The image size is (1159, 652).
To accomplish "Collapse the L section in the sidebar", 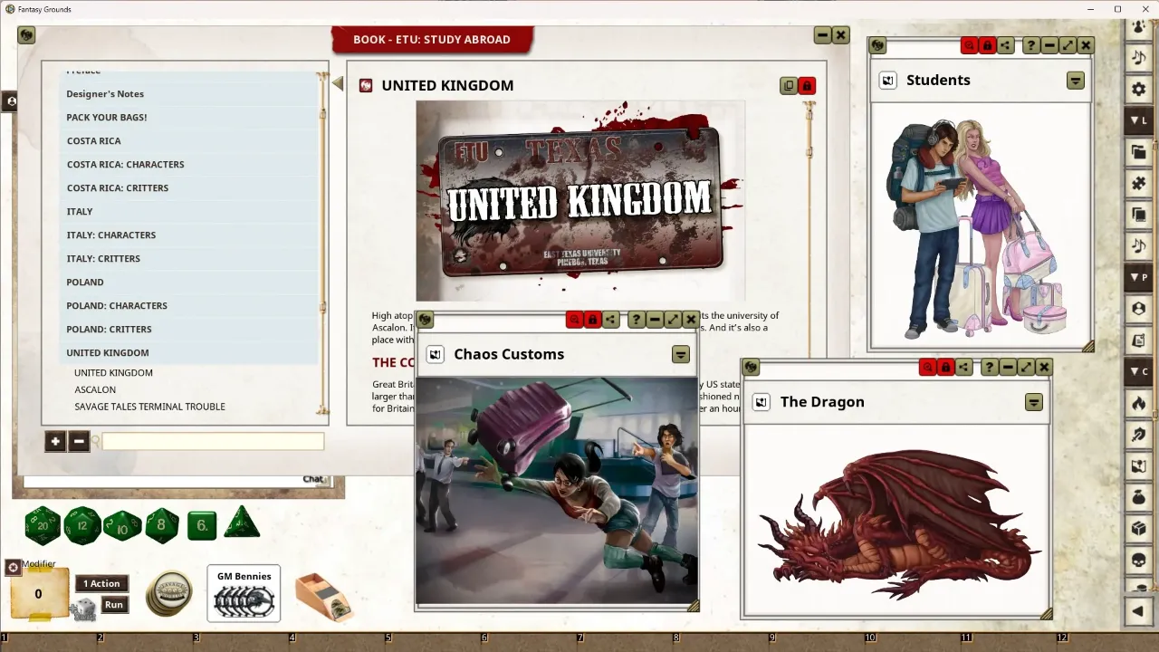I will coord(1138,120).
